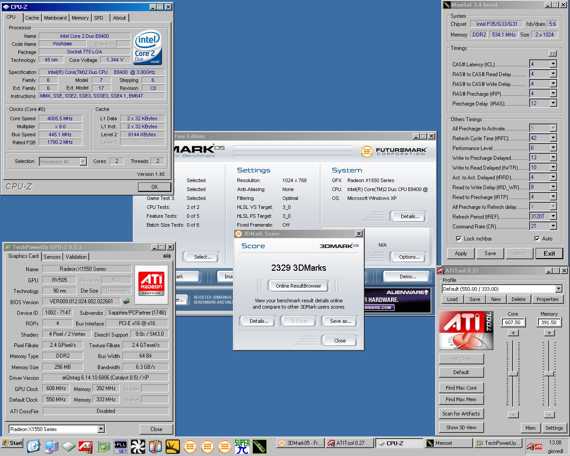Open the Windows Start menu
Image resolution: width=570 pixels, height=456 pixels.
click(x=12, y=443)
